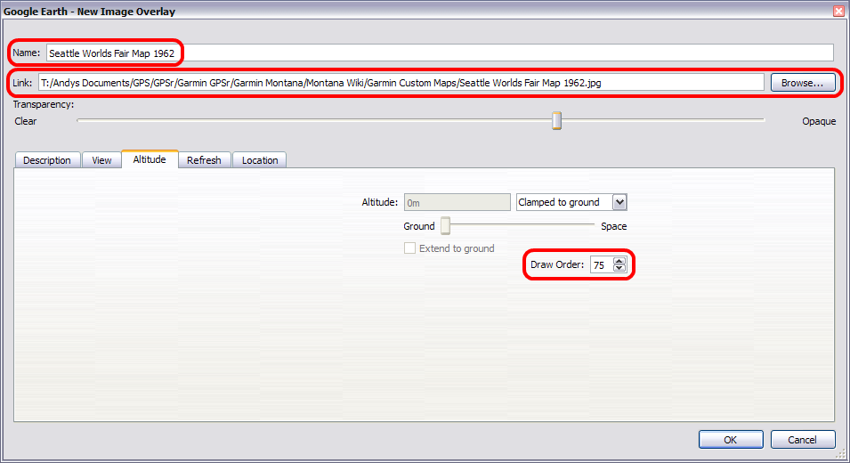Click the Link path input field
This screenshot has height=463, width=850.
[x=401, y=83]
